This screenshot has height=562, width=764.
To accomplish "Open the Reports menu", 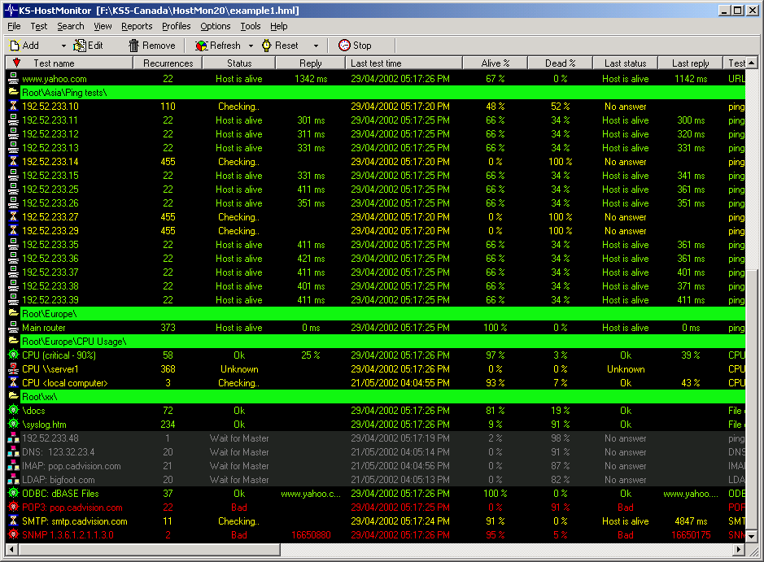I will pos(137,26).
